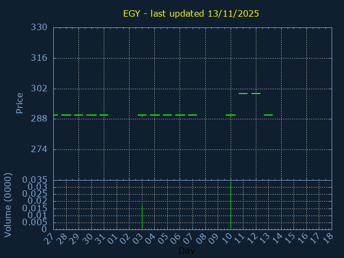This screenshot has width=344, height=258.
Task: Click the price dash at day 05
Action: tap(167, 115)
